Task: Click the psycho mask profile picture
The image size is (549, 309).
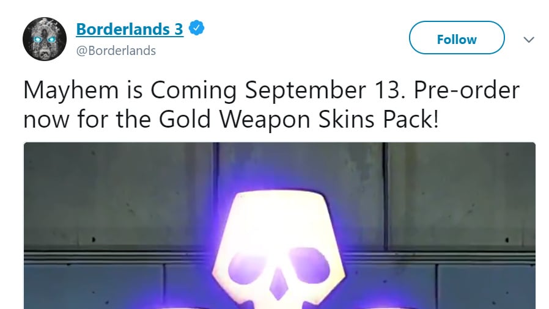Action: 45,39
